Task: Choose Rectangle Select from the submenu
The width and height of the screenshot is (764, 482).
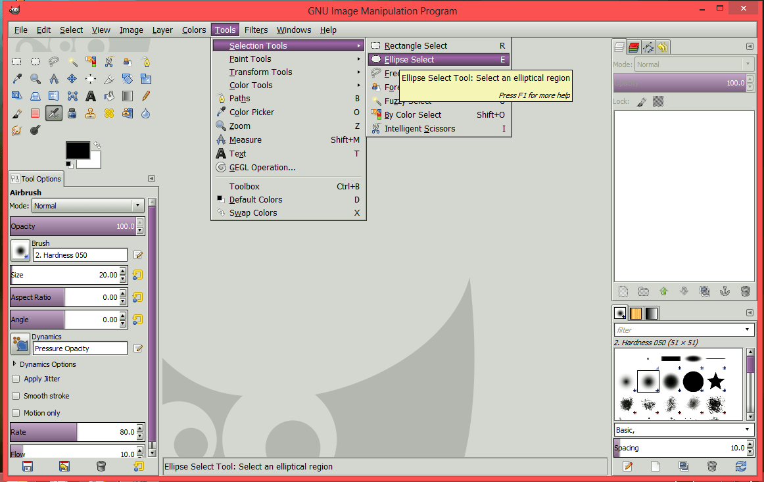Action: coord(439,46)
